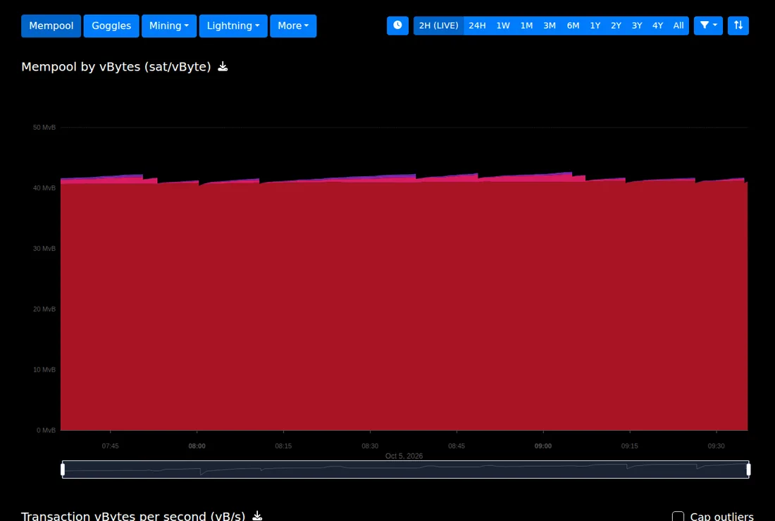Screen dimensions: 775x521
Task: Select the 6M timespan
Action: pos(573,25)
